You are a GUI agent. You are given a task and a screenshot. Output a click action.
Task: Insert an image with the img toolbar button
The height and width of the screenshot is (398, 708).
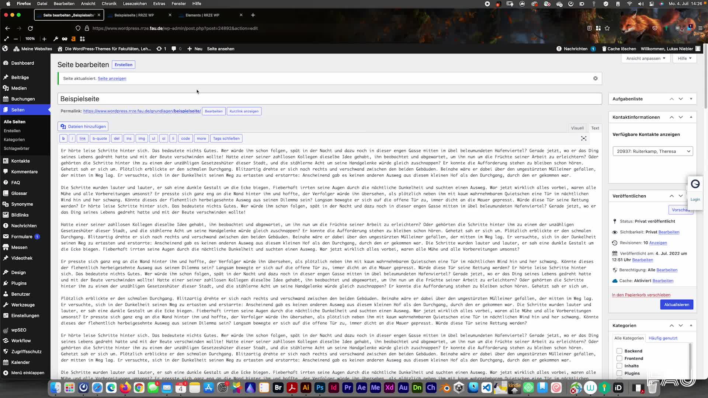(142, 138)
